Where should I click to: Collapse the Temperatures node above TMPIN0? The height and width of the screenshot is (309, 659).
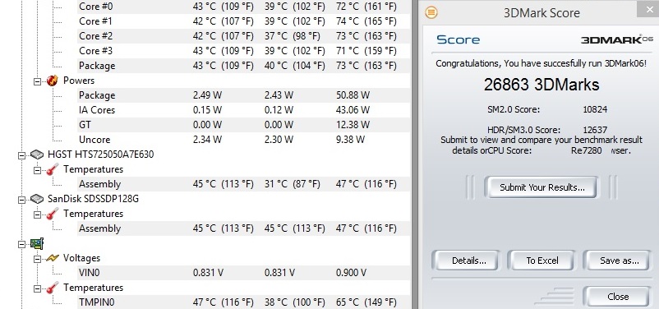click(x=38, y=289)
